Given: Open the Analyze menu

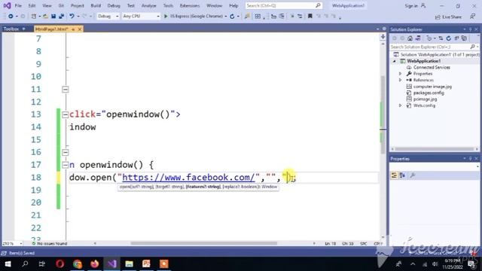Looking at the screenshot, I should 149,6.
